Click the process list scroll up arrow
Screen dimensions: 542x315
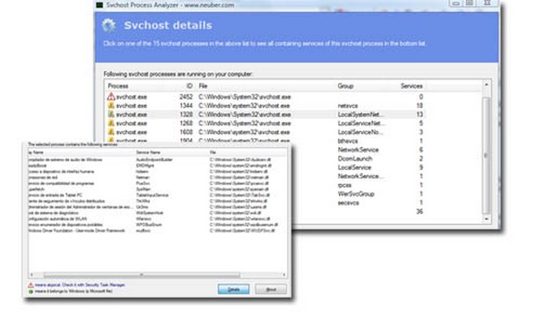[x=487, y=84]
